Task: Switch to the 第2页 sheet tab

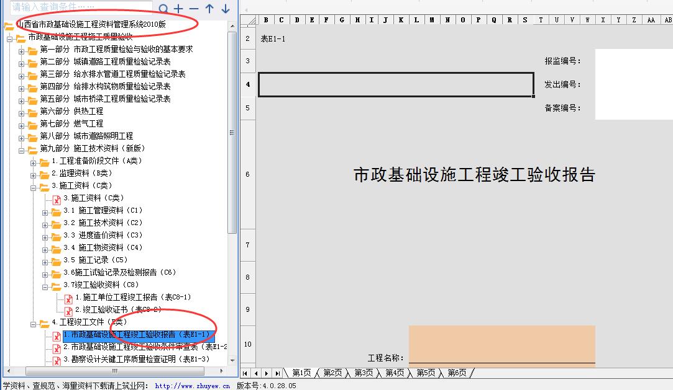Action: click(x=331, y=373)
